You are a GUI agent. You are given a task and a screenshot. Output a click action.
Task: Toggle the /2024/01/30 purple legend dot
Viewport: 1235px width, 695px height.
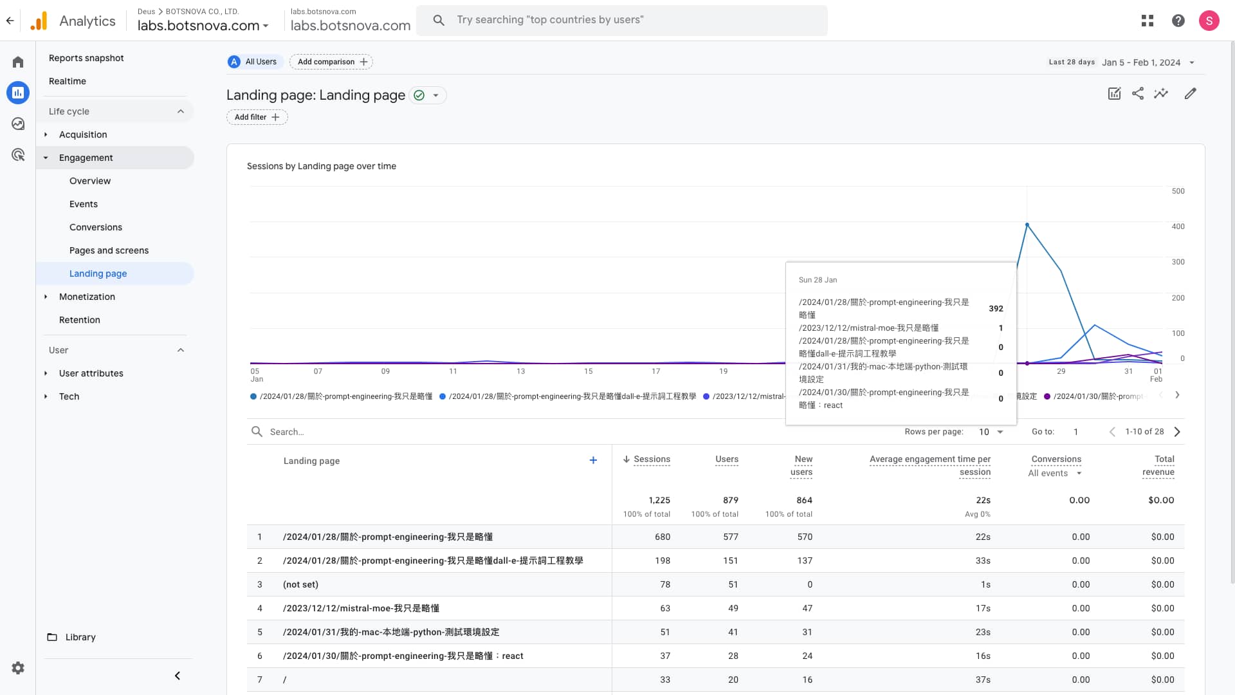coord(1047,396)
